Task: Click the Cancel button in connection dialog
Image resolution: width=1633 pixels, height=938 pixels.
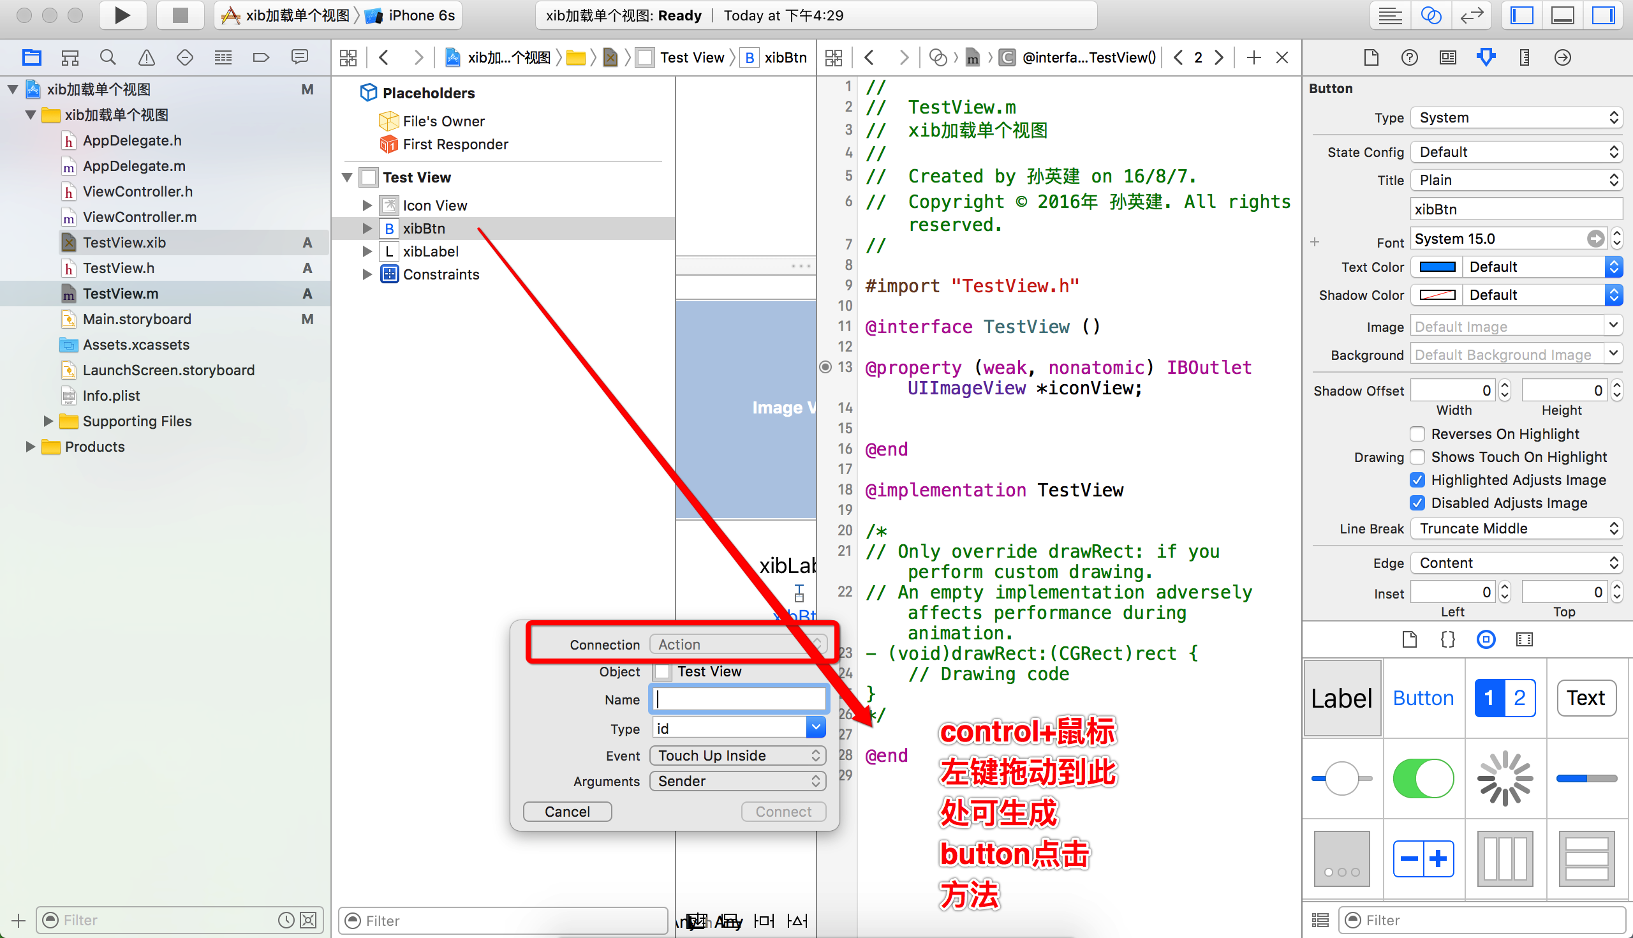Action: point(564,811)
